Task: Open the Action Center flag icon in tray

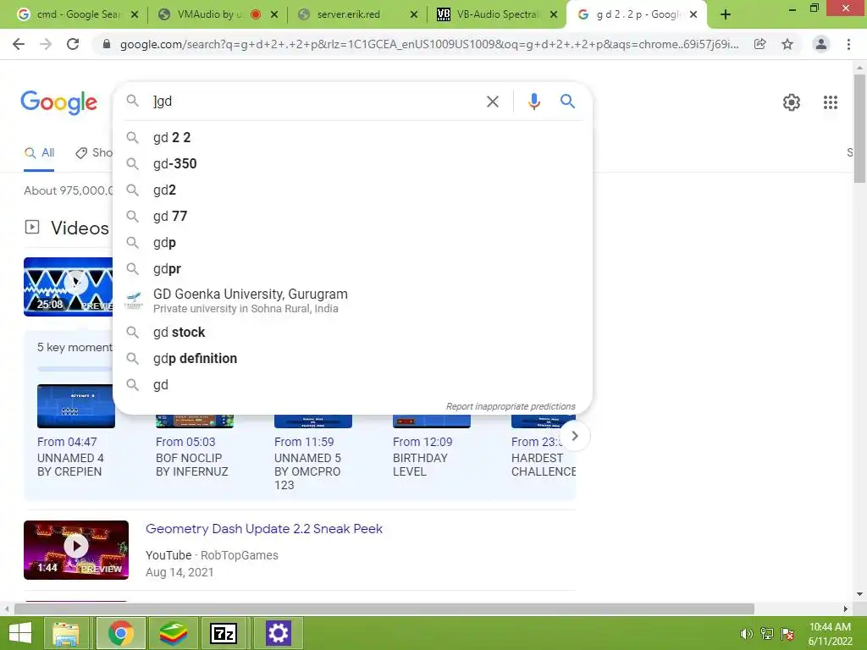Action: tap(787, 634)
